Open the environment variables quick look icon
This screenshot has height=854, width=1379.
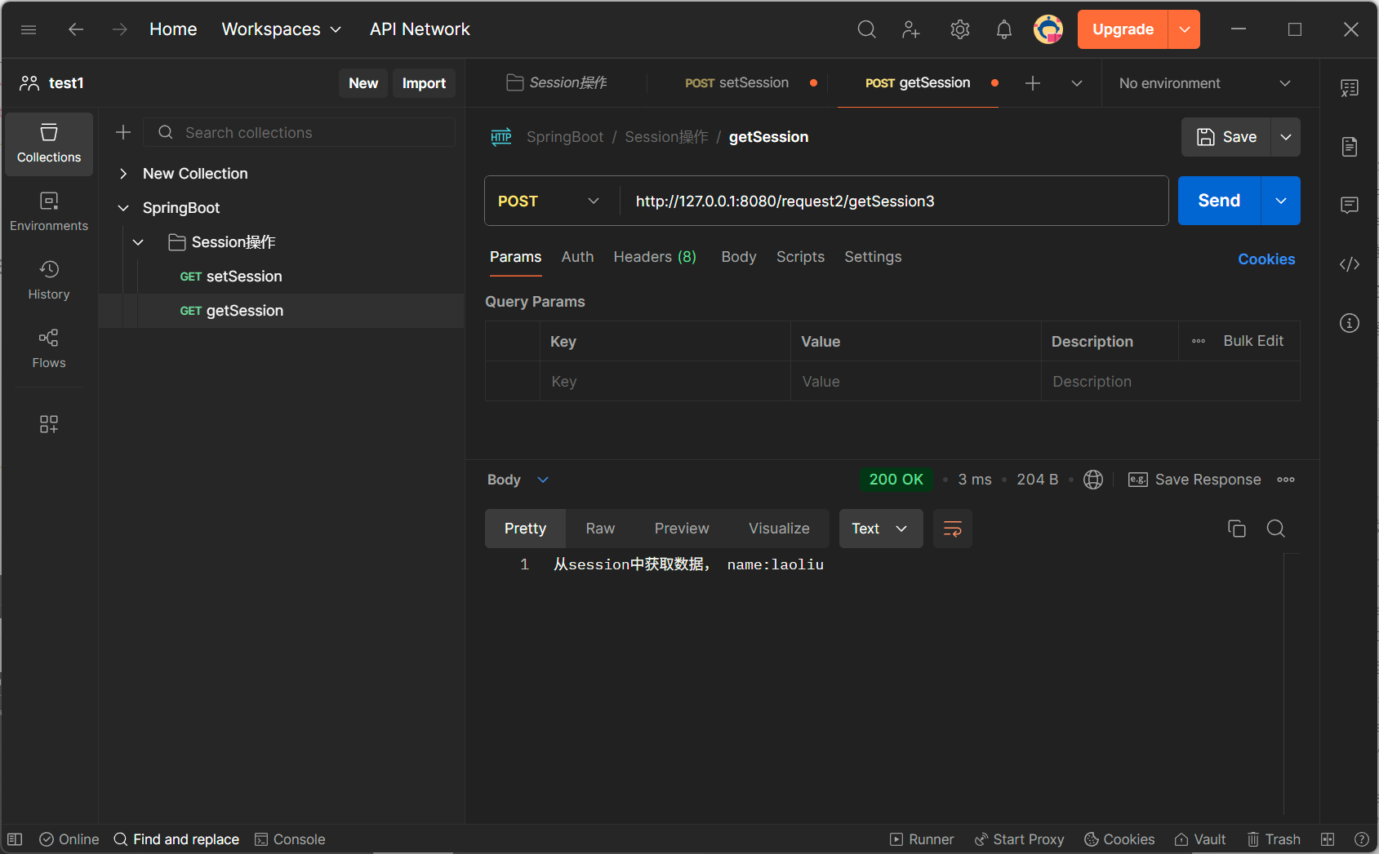(1350, 88)
